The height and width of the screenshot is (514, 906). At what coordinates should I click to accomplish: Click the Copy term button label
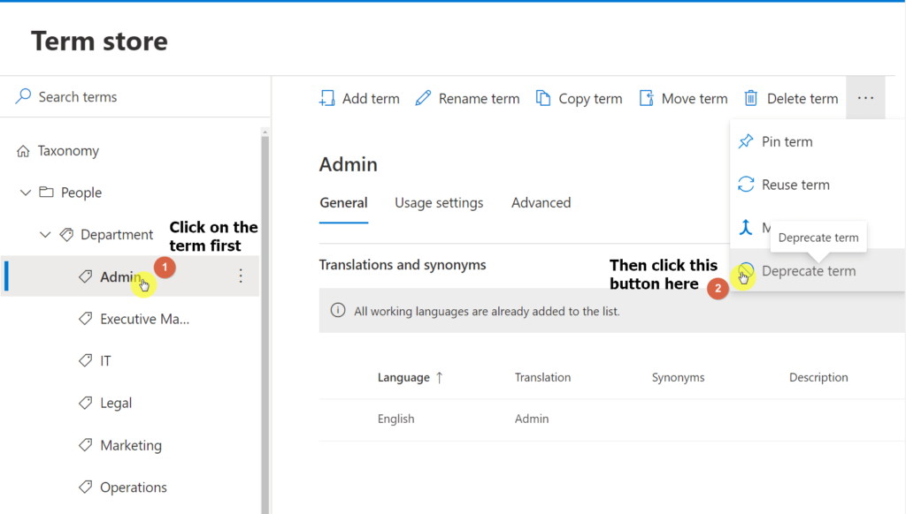pos(590,99)
